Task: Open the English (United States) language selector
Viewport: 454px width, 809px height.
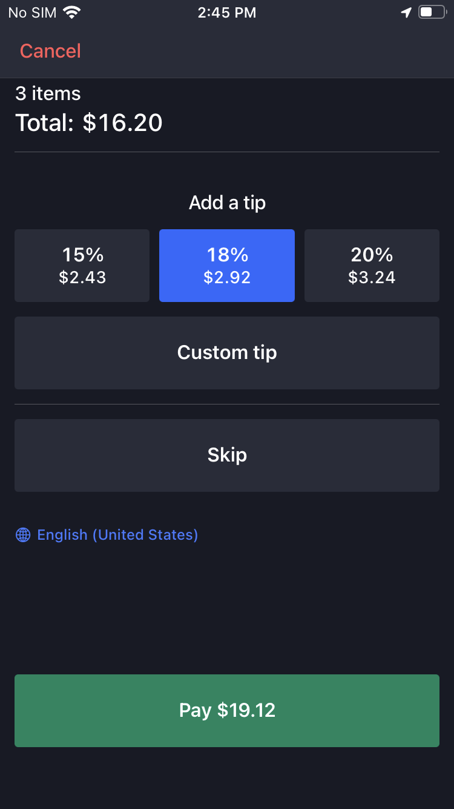Action: pyautogui.click(x=117, y=534)
